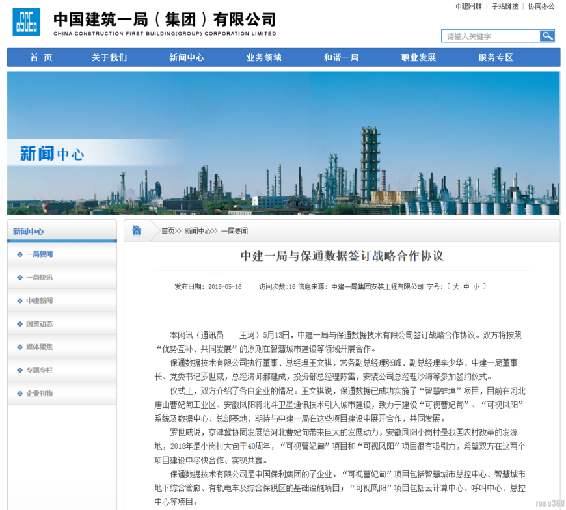
Task: Open 媒体聚焦 in the sidebar
Action: coord(39,347)
